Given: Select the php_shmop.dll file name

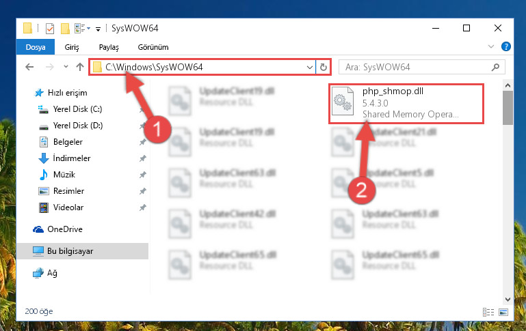Looking at the screenshot, I should 393,91.
